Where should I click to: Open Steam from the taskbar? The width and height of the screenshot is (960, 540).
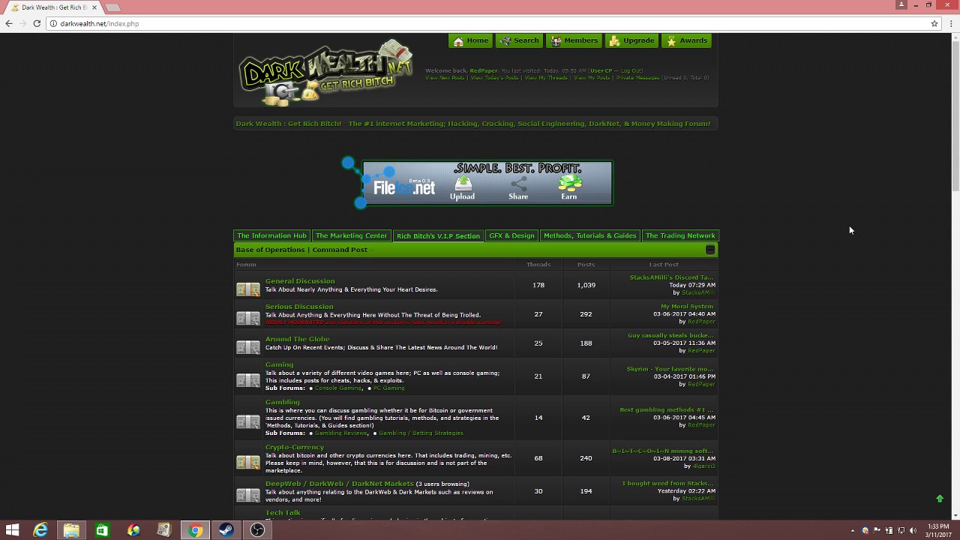tap(226, 530)
